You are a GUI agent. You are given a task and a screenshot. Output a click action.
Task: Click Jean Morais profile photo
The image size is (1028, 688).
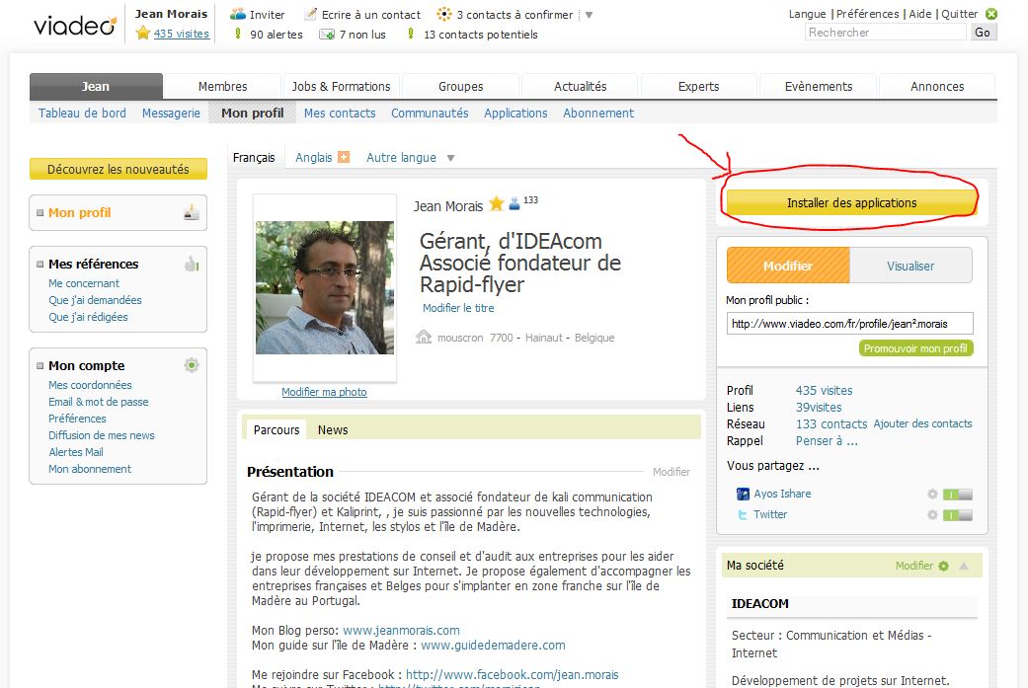325,287
